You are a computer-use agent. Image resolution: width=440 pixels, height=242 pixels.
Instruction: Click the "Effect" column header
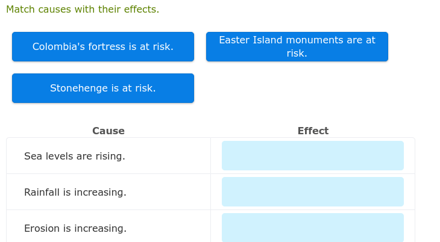click(313, 131)
